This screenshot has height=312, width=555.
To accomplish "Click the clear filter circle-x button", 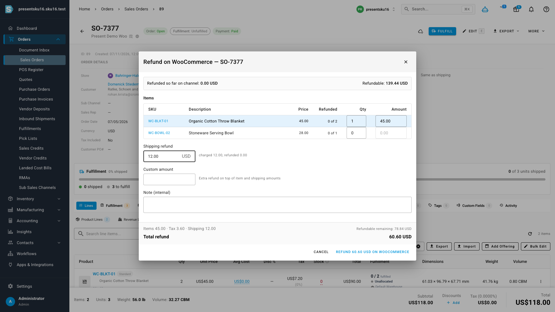I will click(418, 246).
